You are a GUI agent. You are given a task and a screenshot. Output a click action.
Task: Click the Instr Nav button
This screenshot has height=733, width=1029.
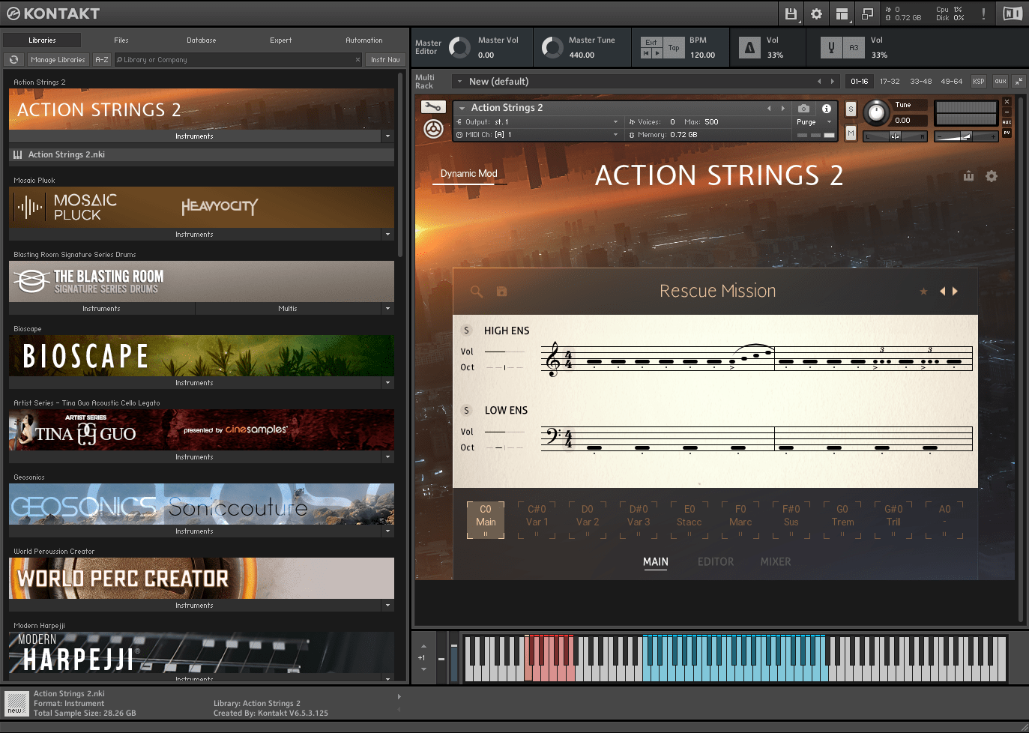click(x=386, y=59)
